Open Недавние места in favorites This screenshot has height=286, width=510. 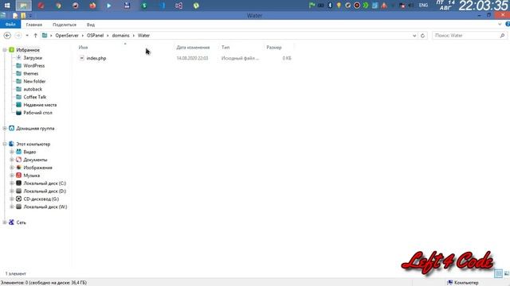coord(40,105)
